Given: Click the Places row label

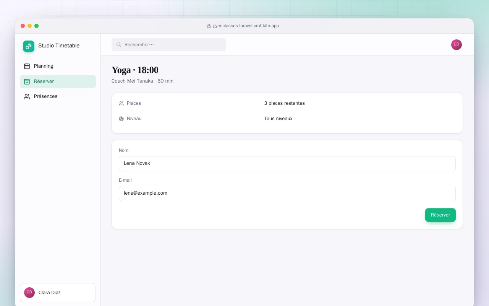Looking at the screenshot, I should point(134,103).
